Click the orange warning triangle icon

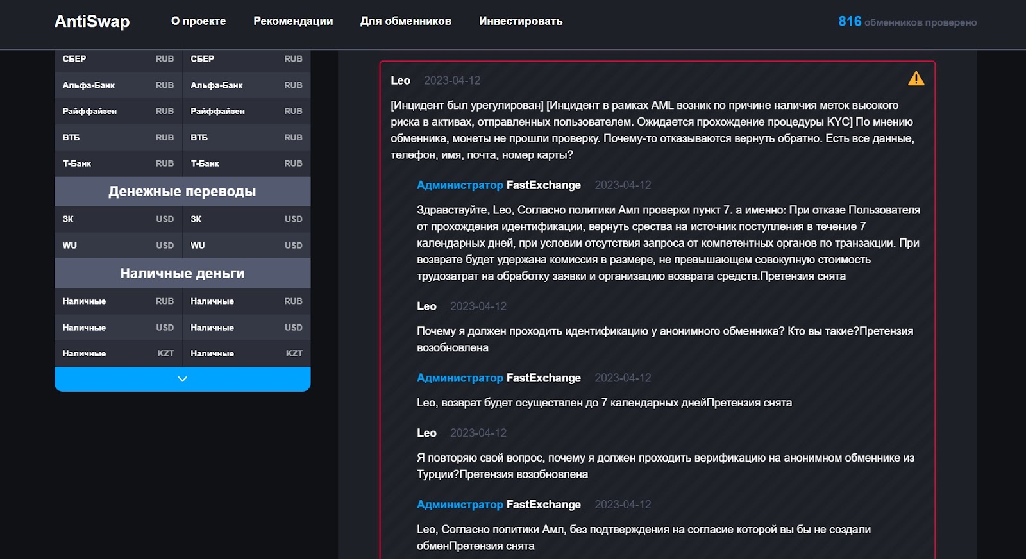916,78
